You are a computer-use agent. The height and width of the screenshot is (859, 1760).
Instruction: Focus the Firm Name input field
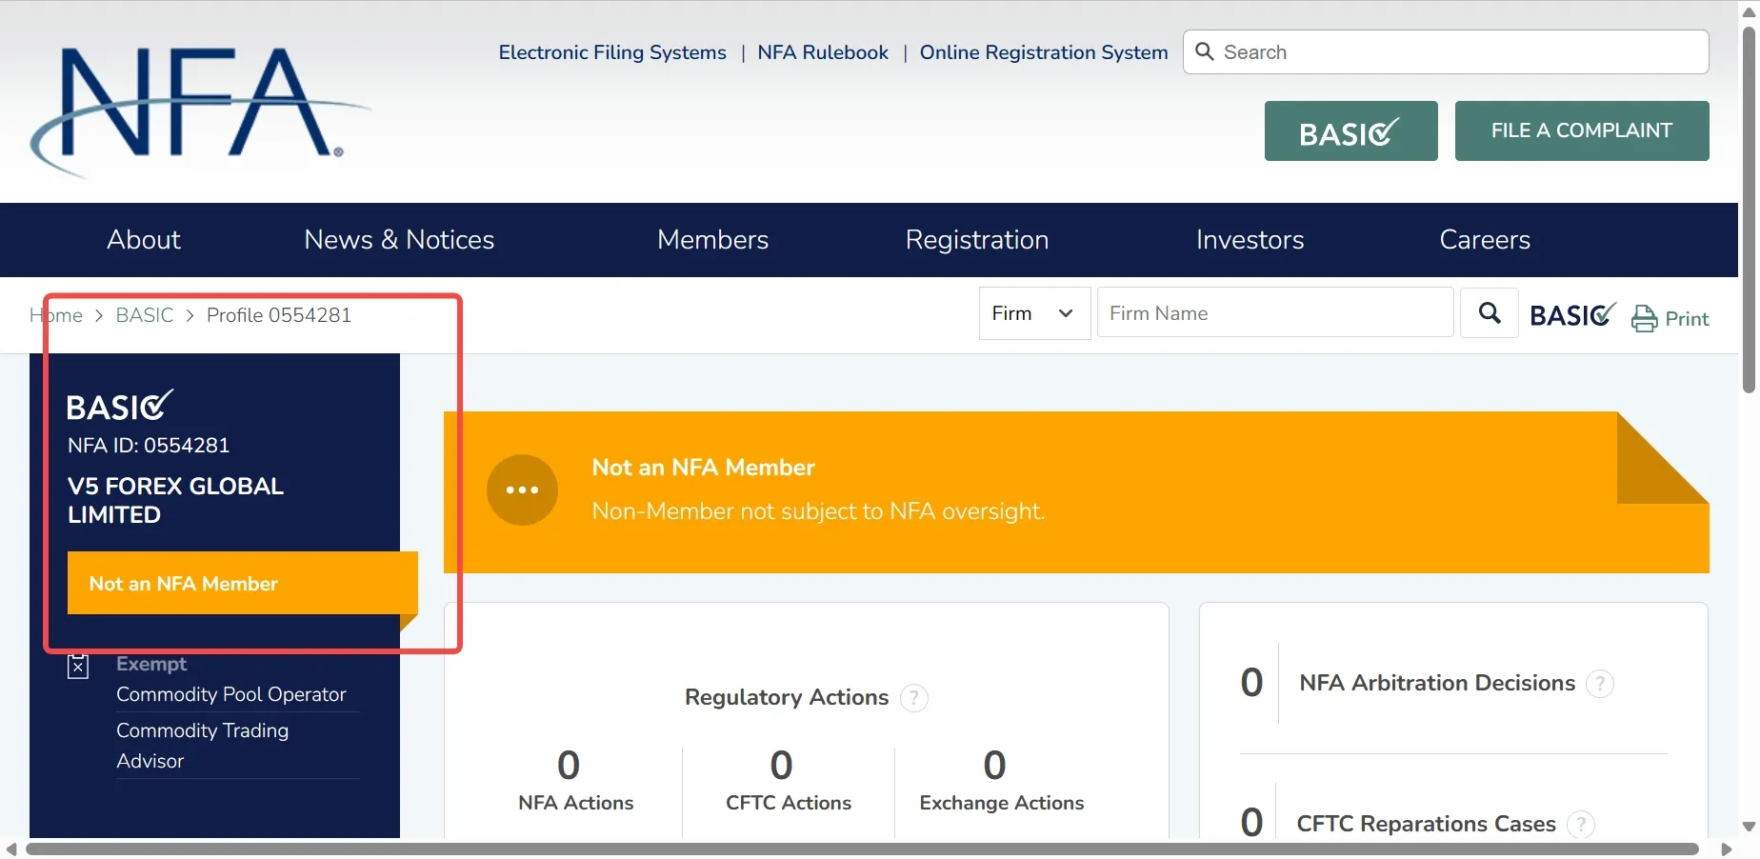point(1275,313)
